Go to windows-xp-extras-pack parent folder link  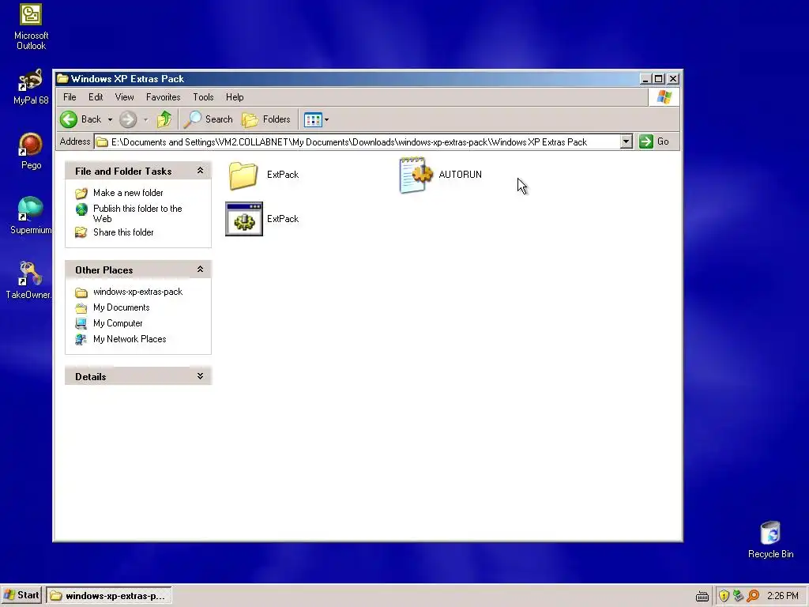click(x=137, y=292)
